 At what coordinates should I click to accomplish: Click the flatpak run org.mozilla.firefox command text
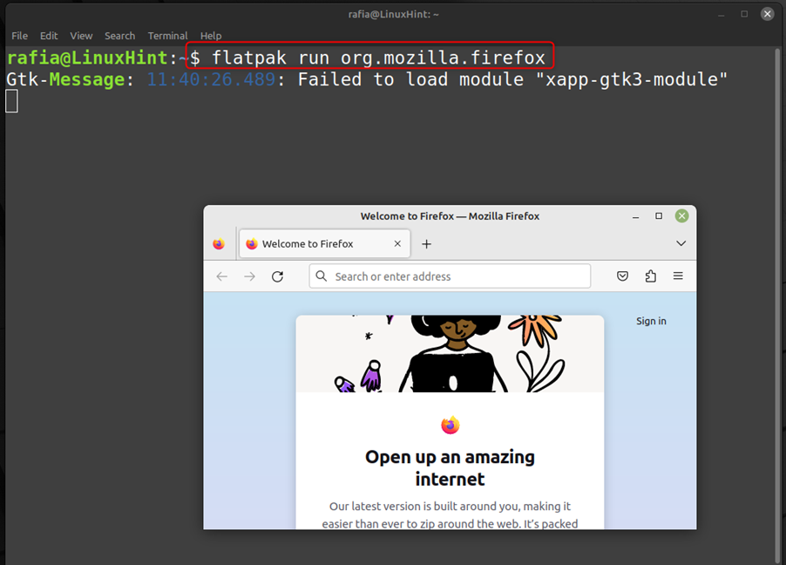[x=378, y=58]
